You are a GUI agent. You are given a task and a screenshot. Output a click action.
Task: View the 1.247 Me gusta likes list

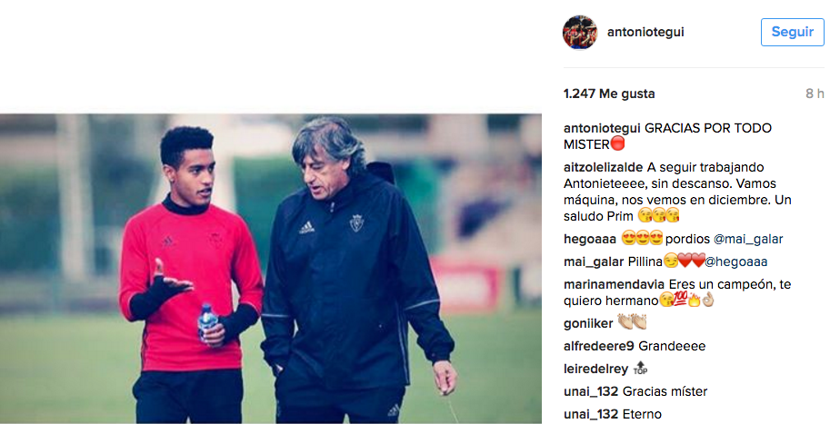pyautogui.click(x=609, y=94)
